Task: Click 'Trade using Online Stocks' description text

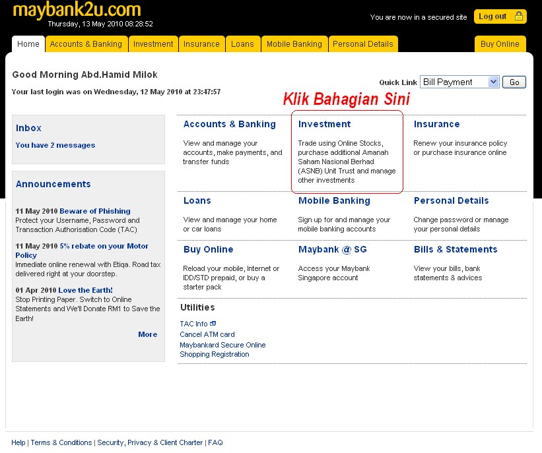Action: tap(347, 162)
